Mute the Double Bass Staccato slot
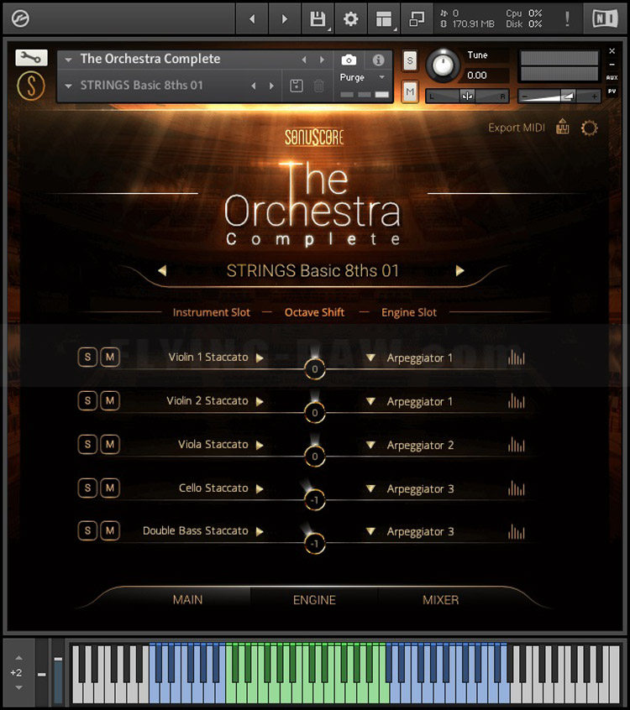630x710 pixels. [110, 530]
